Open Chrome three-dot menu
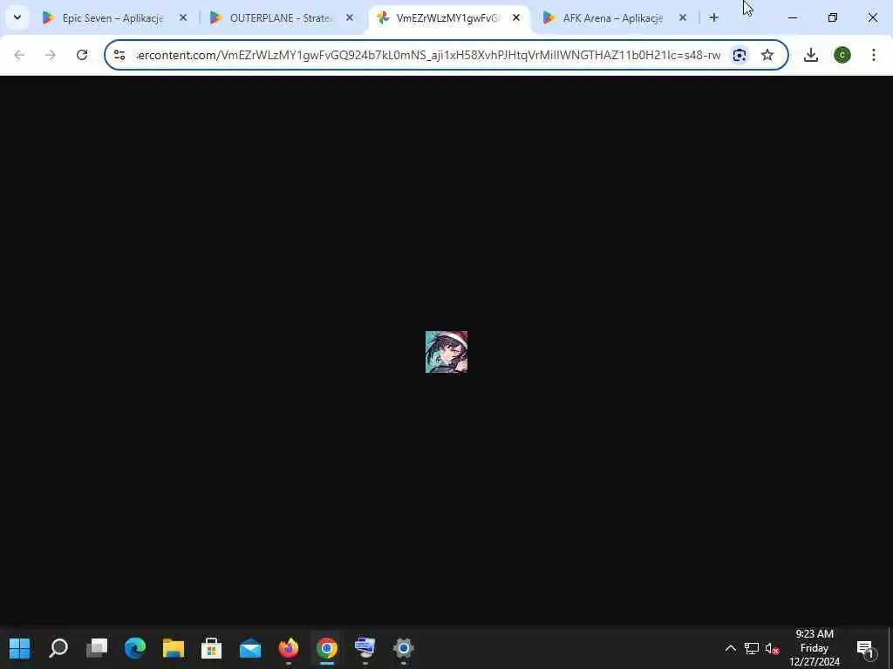893x669 pixels. click(x=874, y=55)
